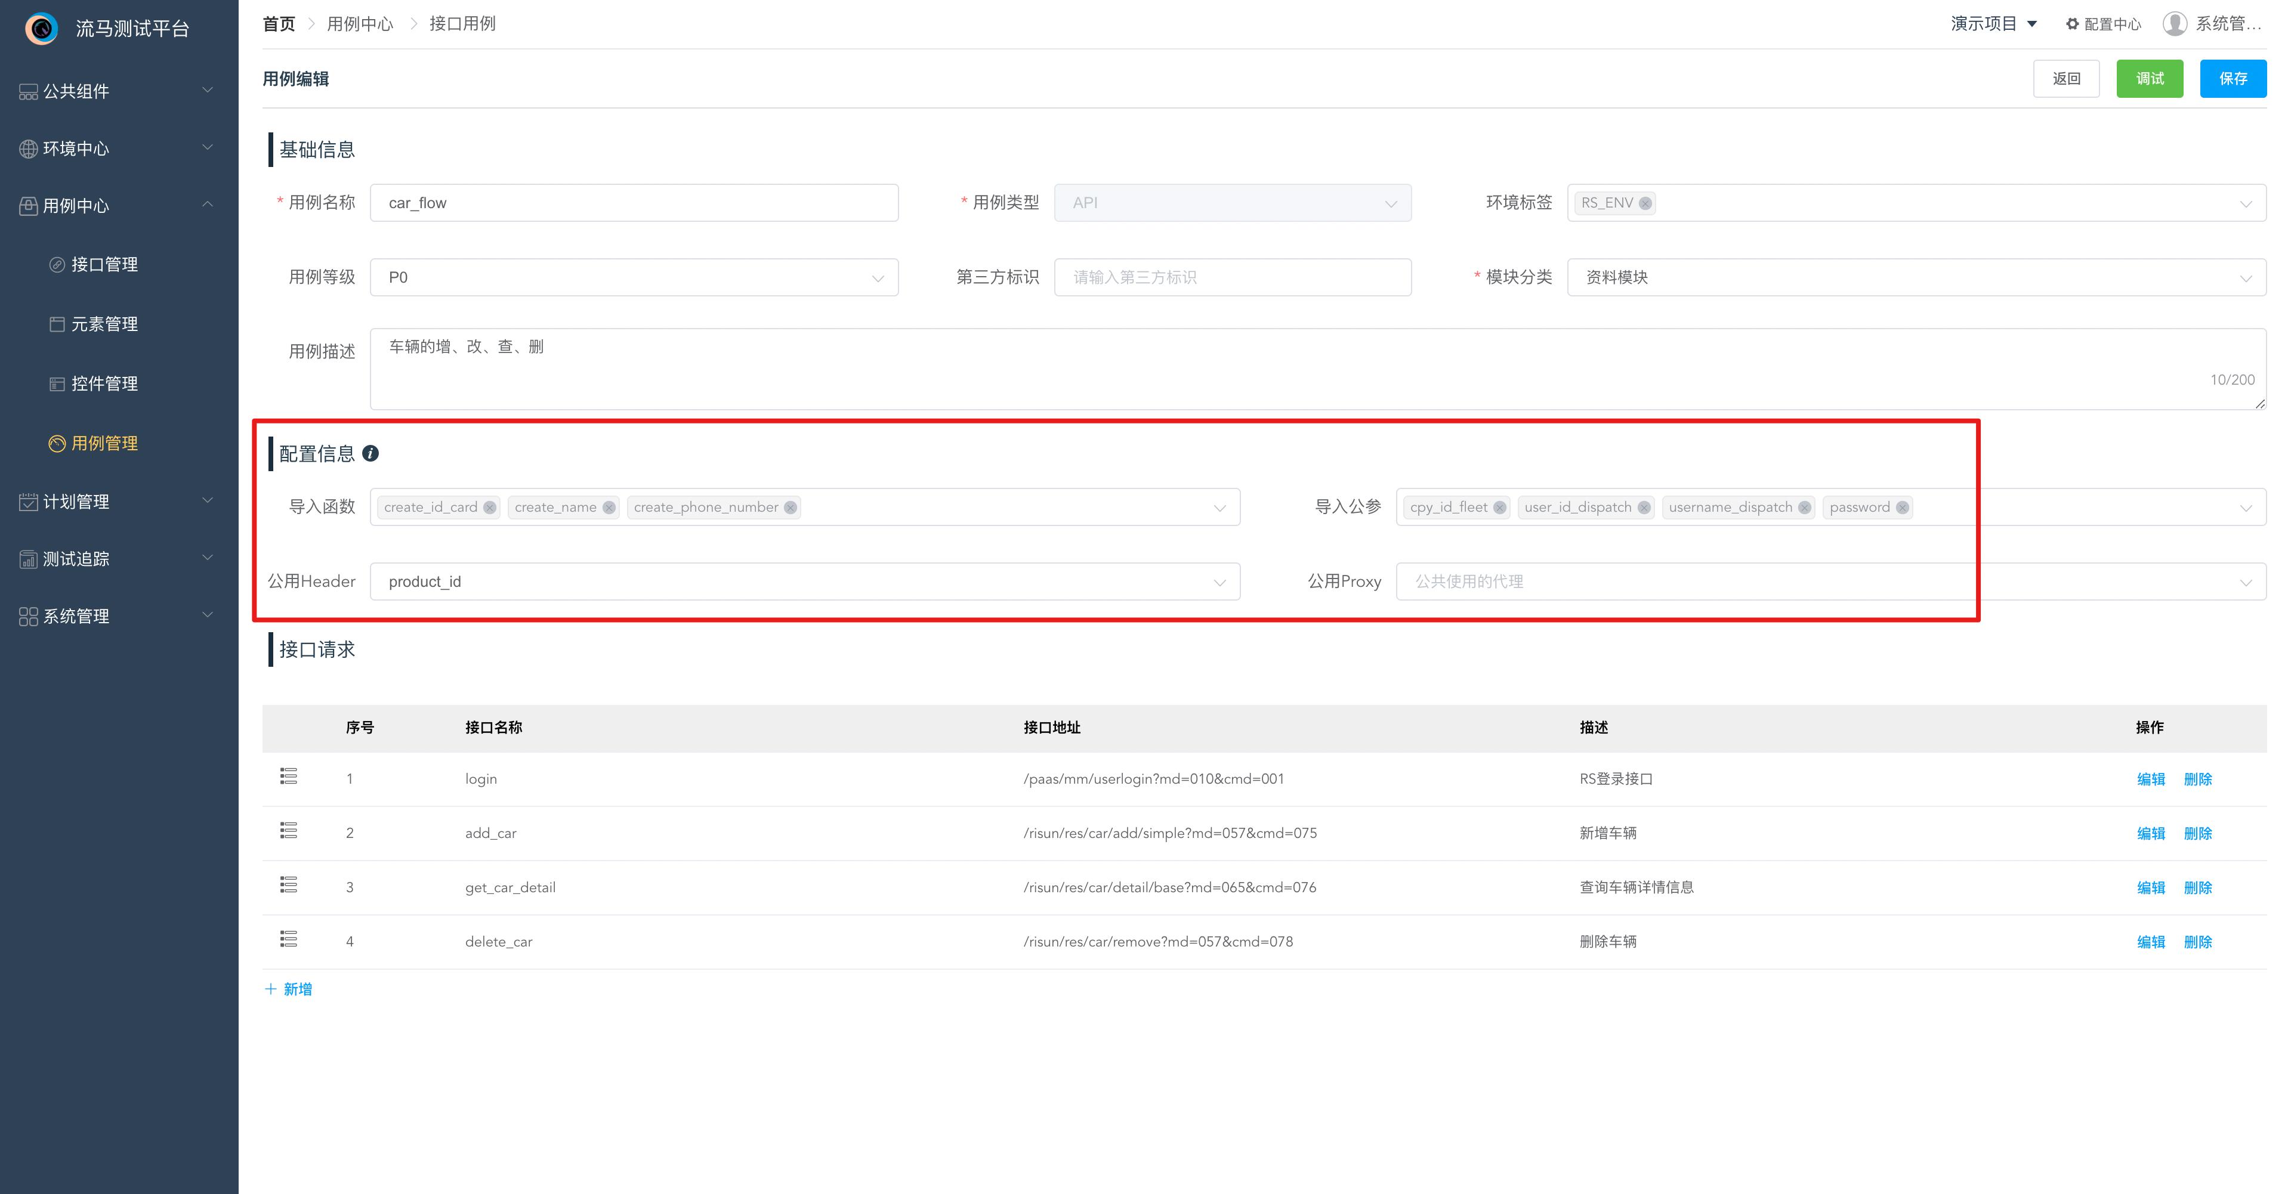Click the 流马测试平台 logo icon
Screen dimensions: 2291x1194
tap(41, 29)
